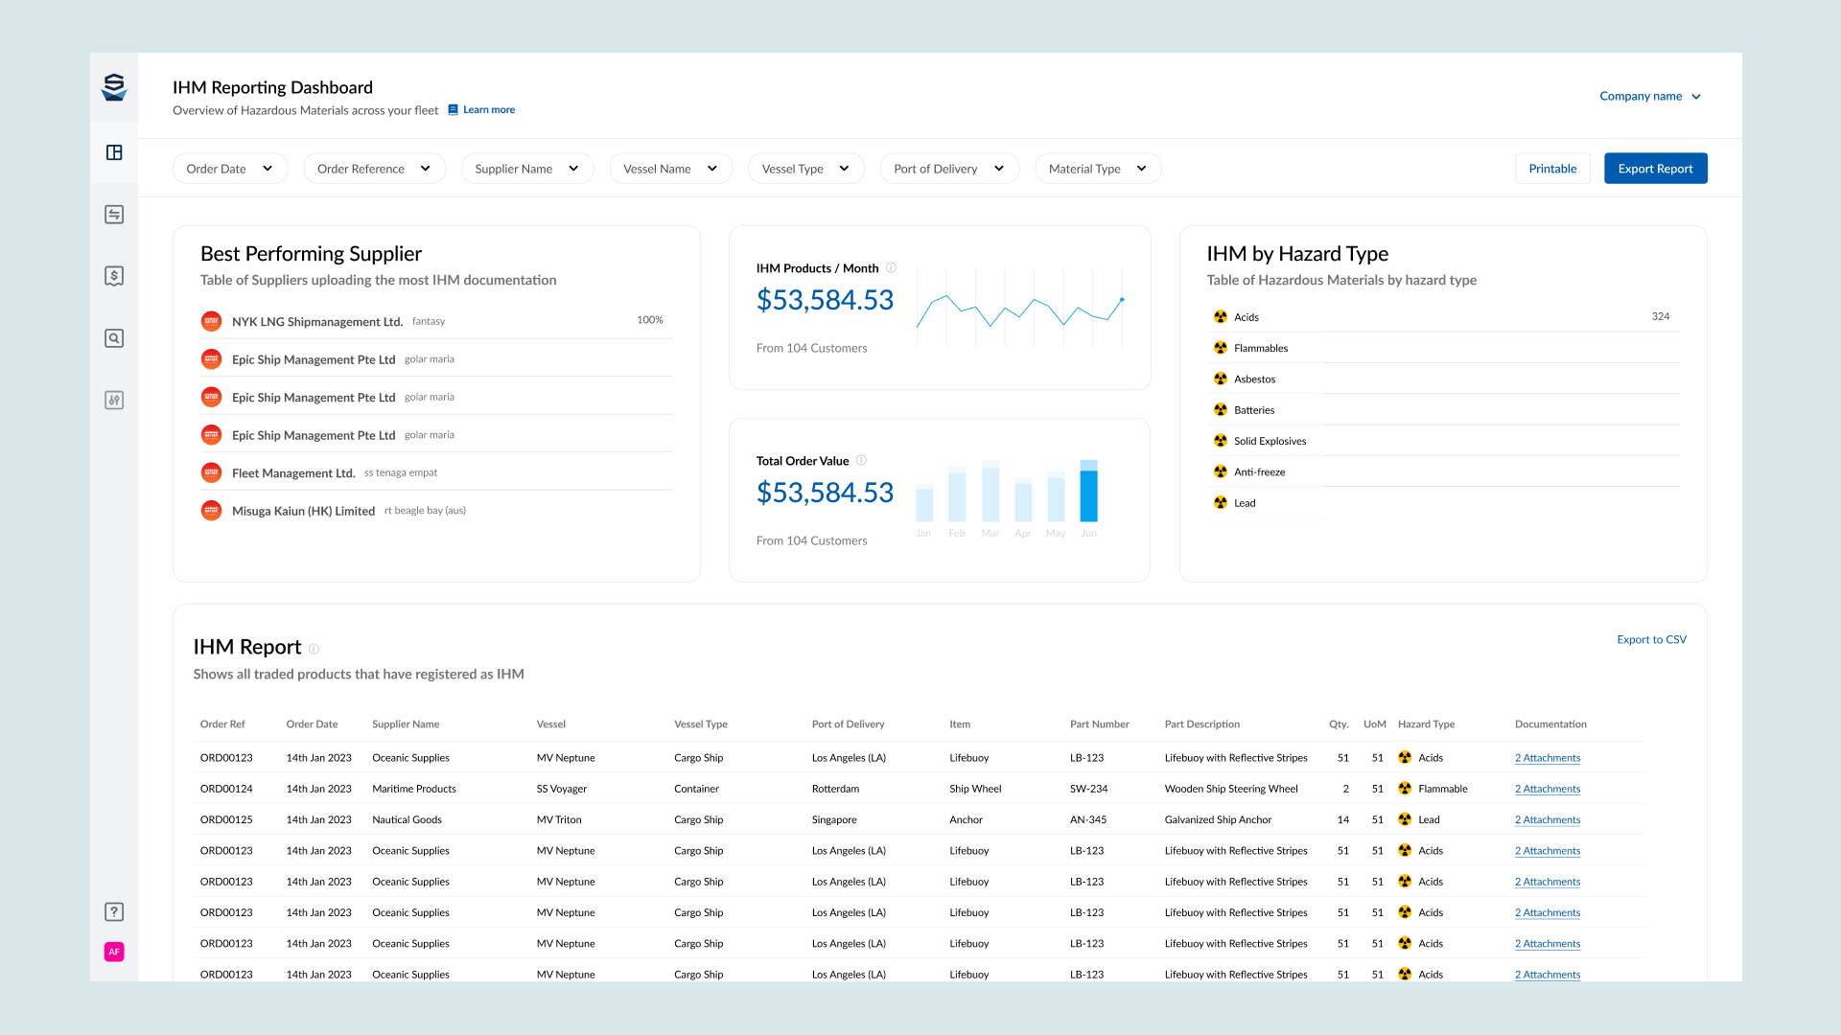
Task: Click the info icon beside Total Order Value
Action: coord(861,460)
